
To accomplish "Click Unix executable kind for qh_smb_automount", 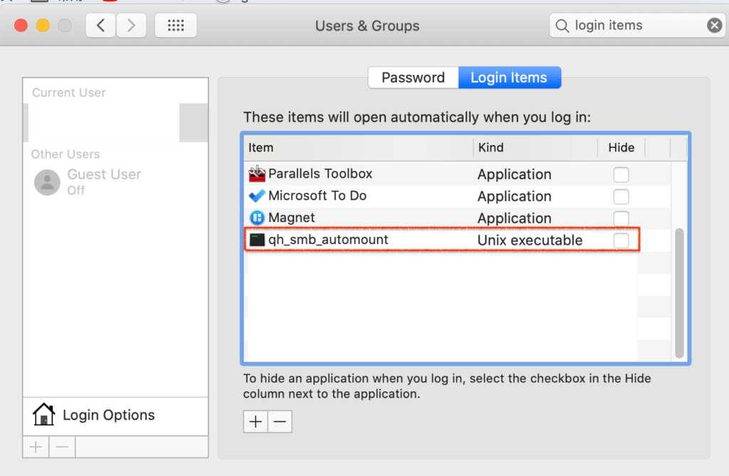I will (x=530, y=240).
